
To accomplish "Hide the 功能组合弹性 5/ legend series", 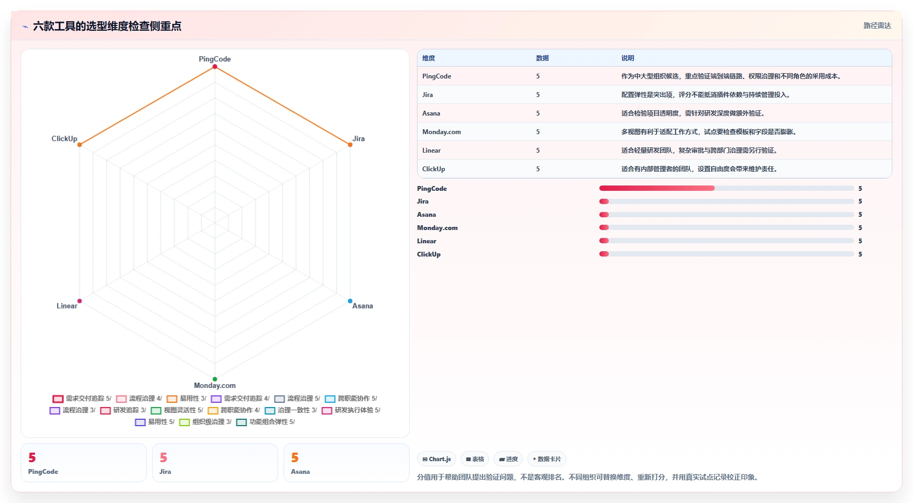I will [265, 422].
